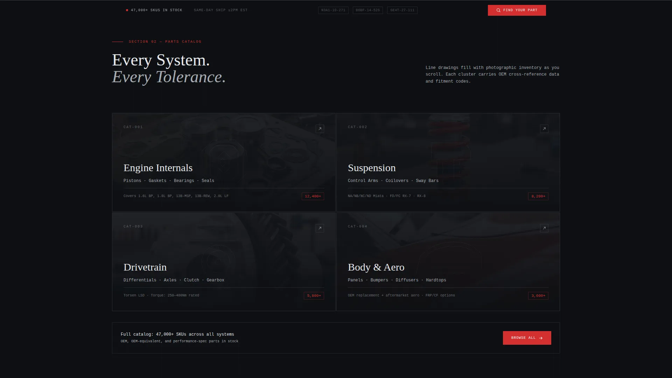Click the Browse All button
This screenshot has width=672, height=378.
[x=527, y=338]
